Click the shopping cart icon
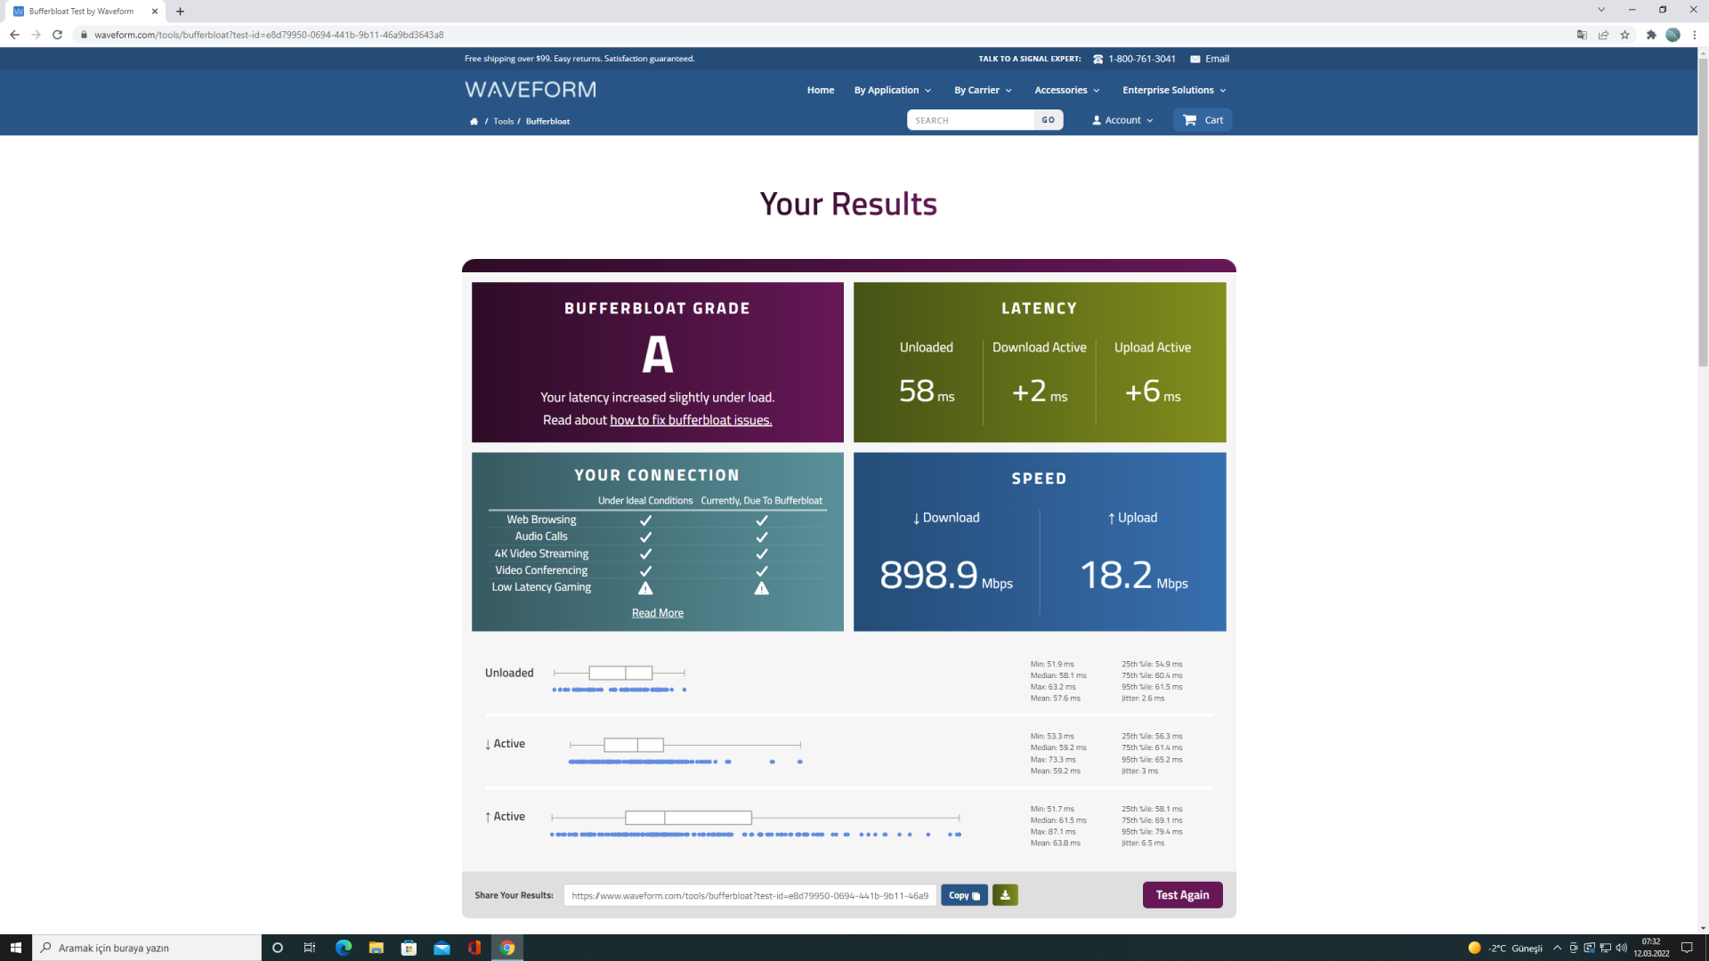This screenshot has width=1709, height=961. point(1190,120)
